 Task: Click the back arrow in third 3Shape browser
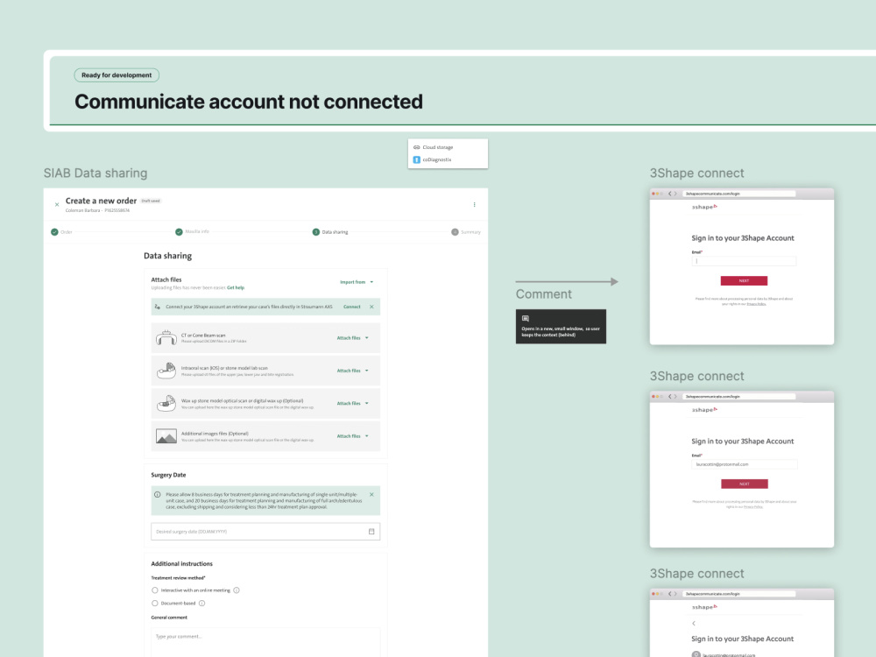670,594
